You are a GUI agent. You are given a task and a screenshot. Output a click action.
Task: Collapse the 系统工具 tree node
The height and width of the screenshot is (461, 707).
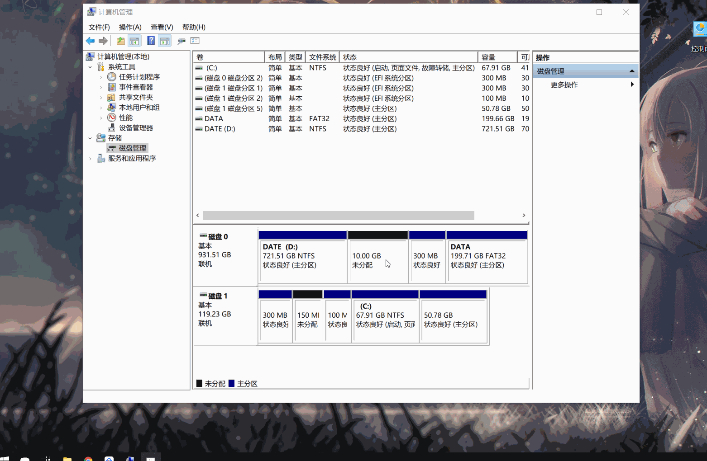point(90,67)
